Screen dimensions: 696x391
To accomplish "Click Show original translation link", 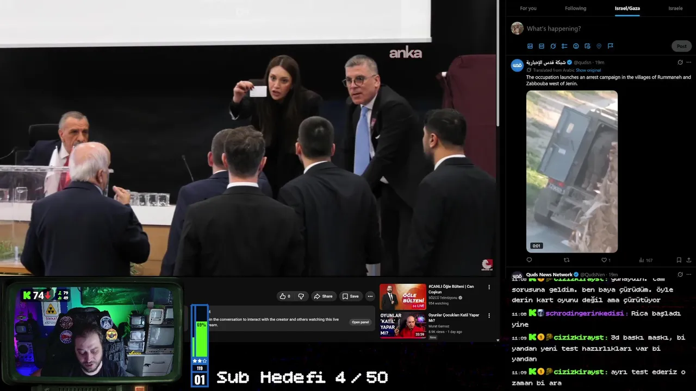I will 588,70.
